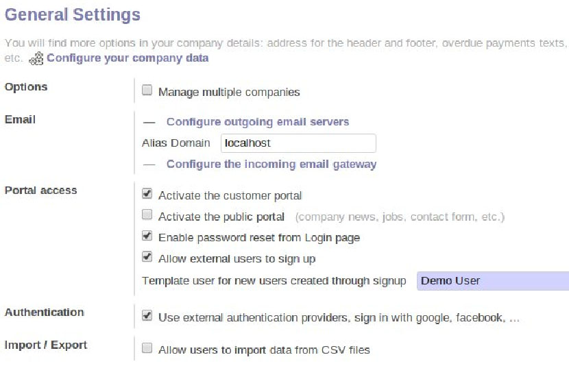
Task: Click the dash icon before outgoing email servers
Action: coord(149,122)
